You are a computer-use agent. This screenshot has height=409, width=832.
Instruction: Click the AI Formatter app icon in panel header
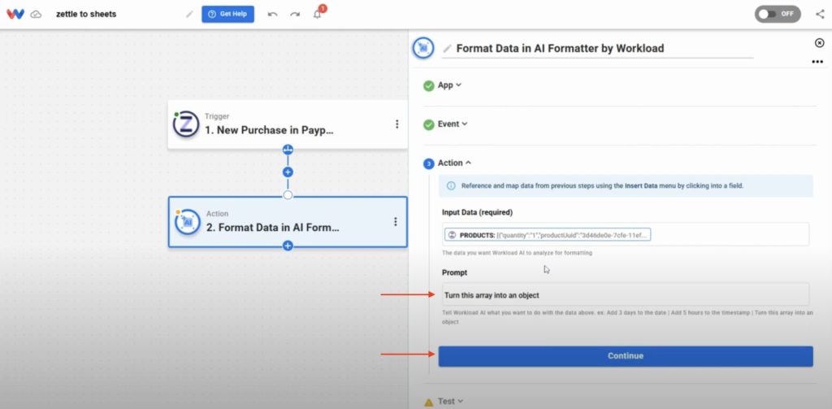(x=422, y=48)
